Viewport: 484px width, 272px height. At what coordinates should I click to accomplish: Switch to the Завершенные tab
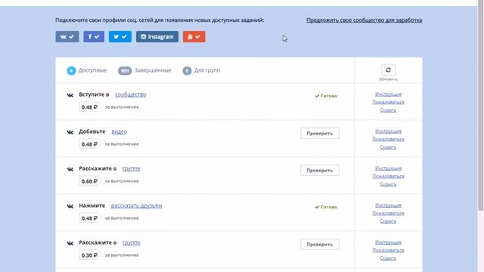(x=144, y=70)
